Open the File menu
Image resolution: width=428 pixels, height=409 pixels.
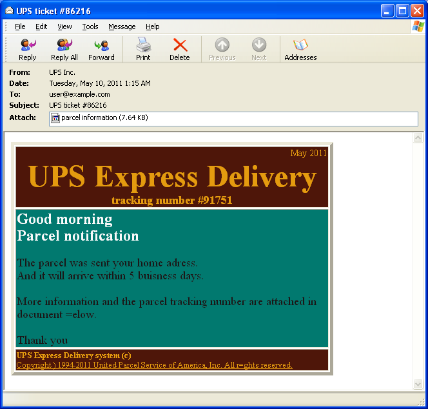20,26
